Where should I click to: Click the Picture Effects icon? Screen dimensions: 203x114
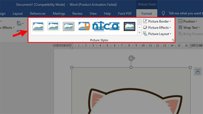(145, 27)
